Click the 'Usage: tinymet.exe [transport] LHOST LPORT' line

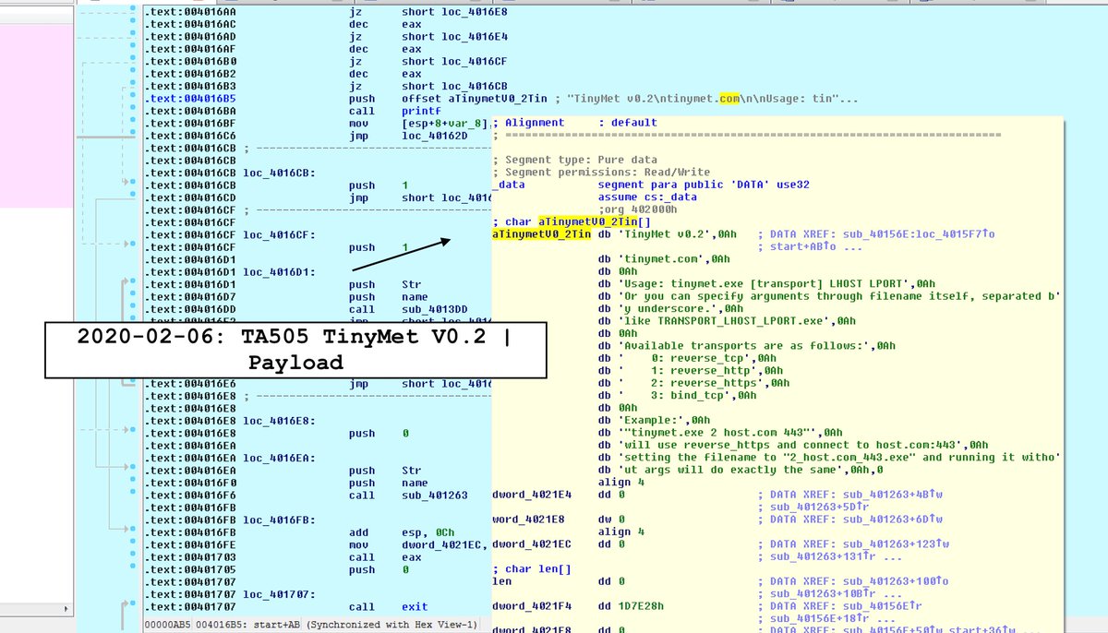tap(767, 284)
